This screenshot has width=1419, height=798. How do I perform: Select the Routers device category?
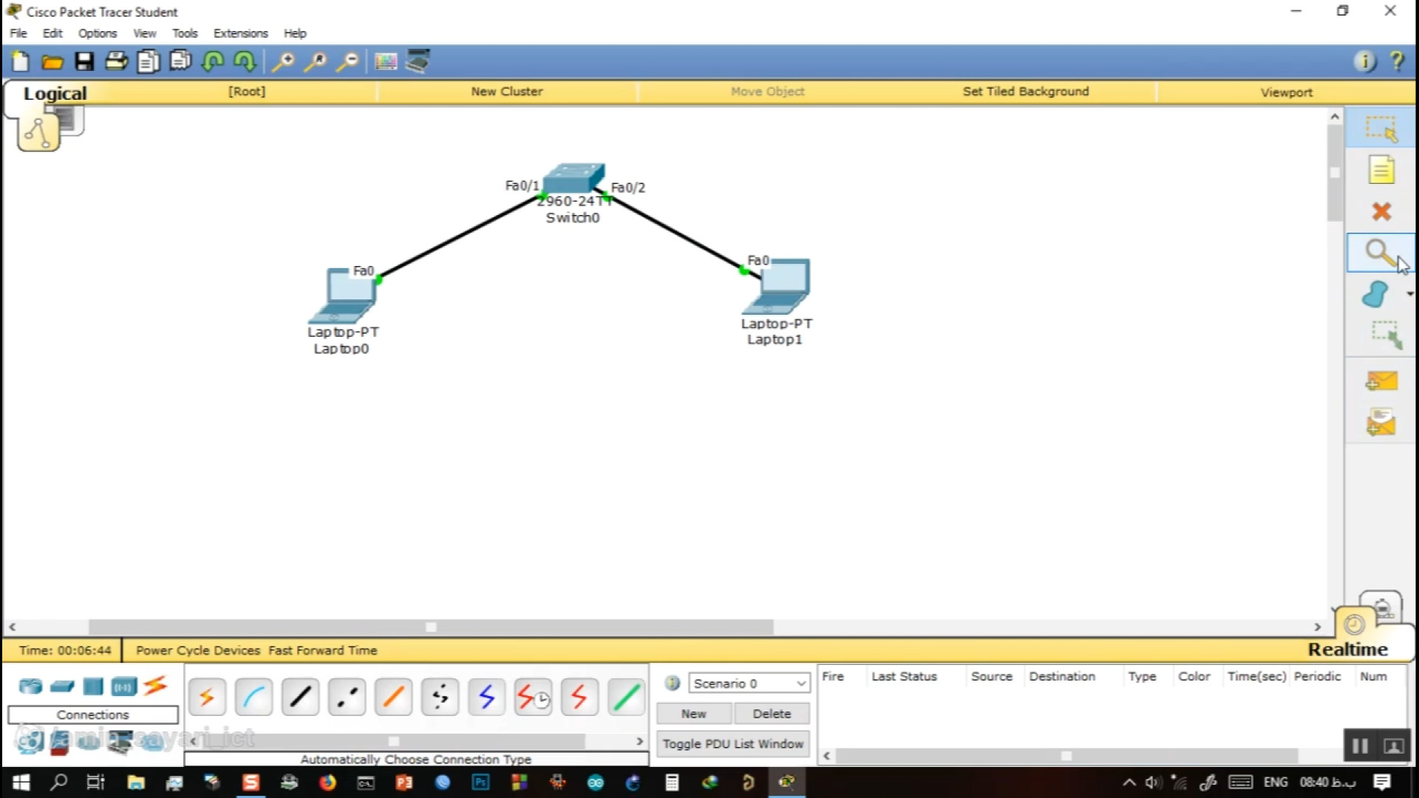pyautogui.click(x=30, y=686)
